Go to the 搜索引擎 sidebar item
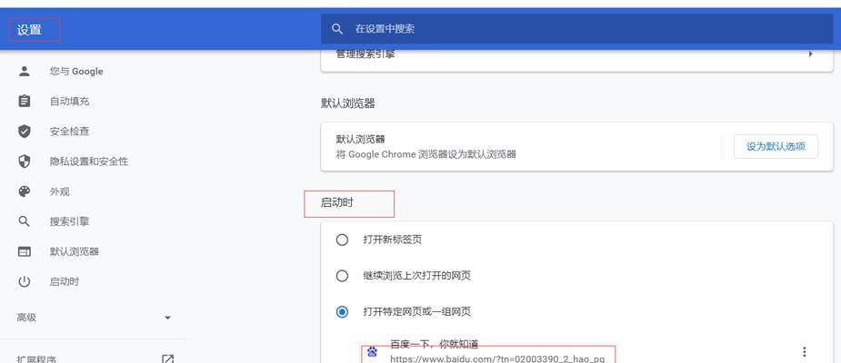 coord(70,221)
